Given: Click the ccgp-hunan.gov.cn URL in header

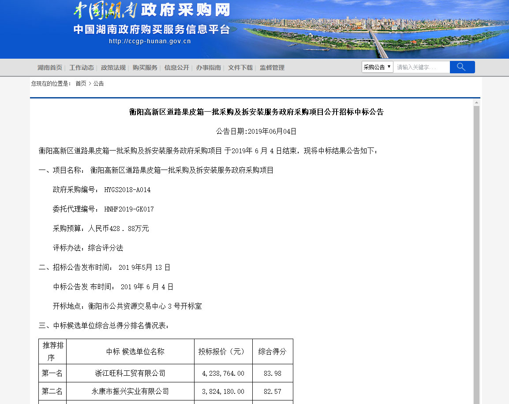Looking at the screenshot, I should pos(150,42).
